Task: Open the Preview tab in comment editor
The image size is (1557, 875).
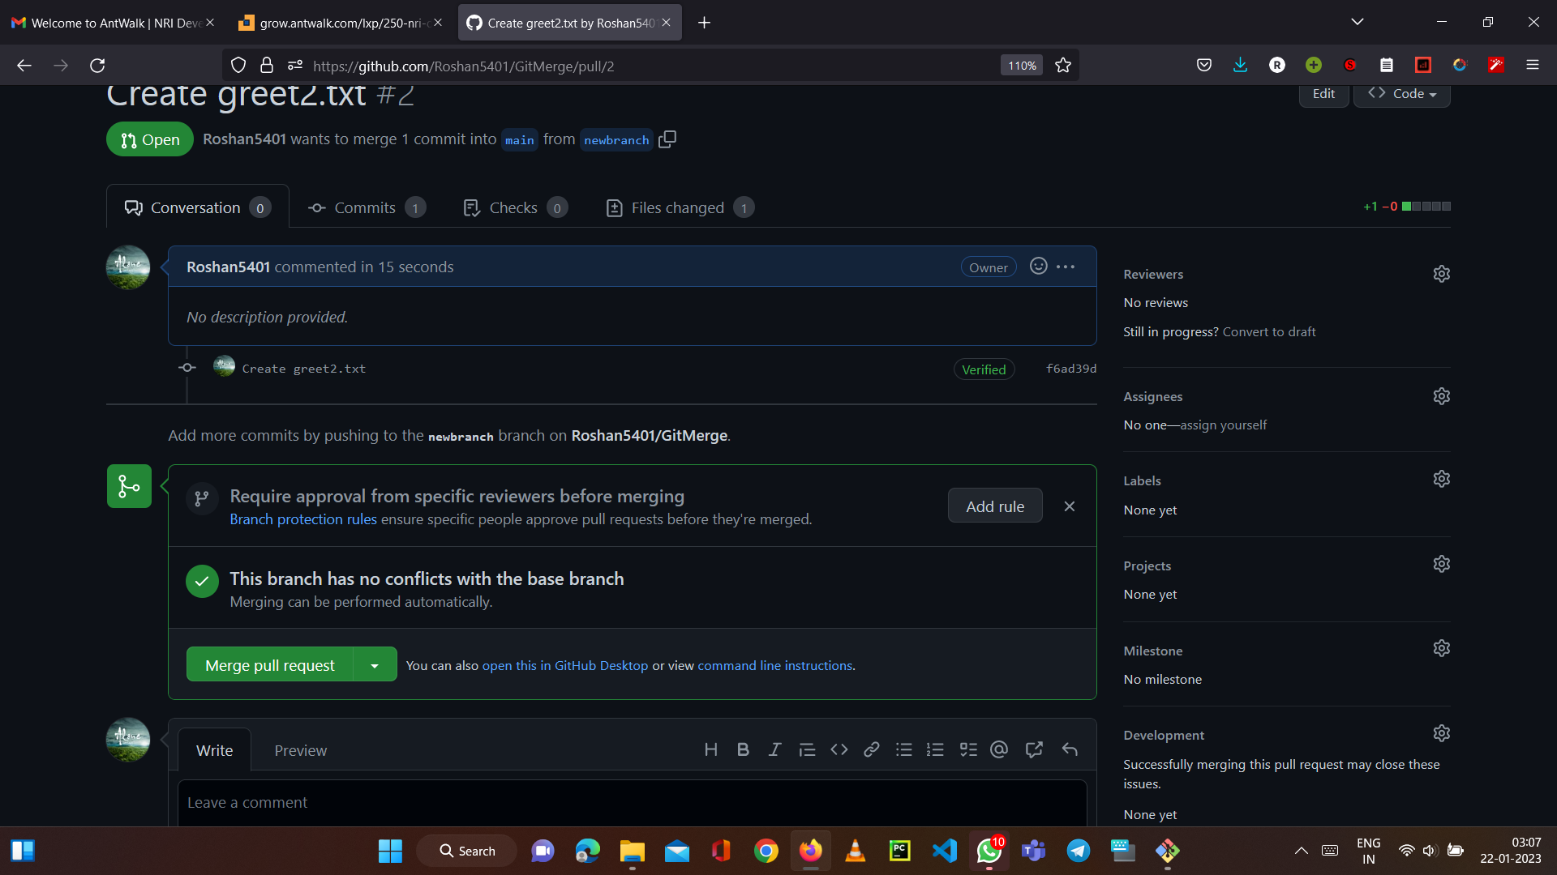Action: coord(300,749)
